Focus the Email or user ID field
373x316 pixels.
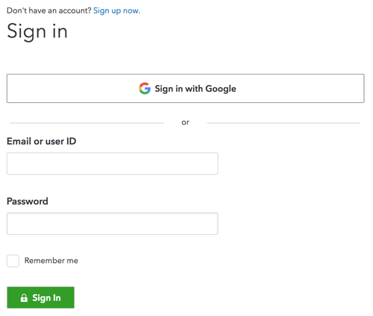point(113,163)
